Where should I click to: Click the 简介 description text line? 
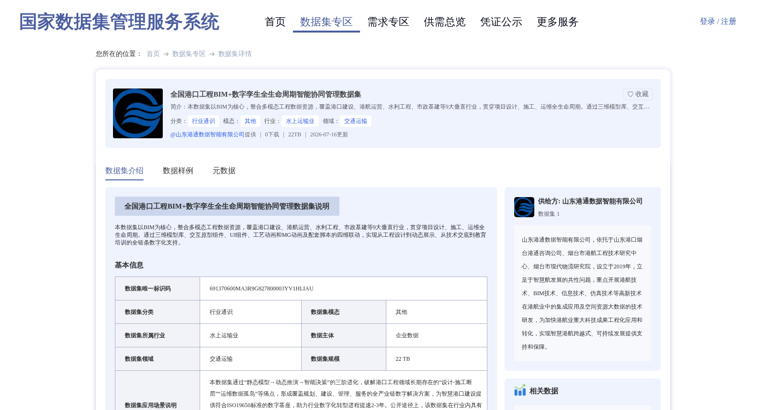(410, 107)
